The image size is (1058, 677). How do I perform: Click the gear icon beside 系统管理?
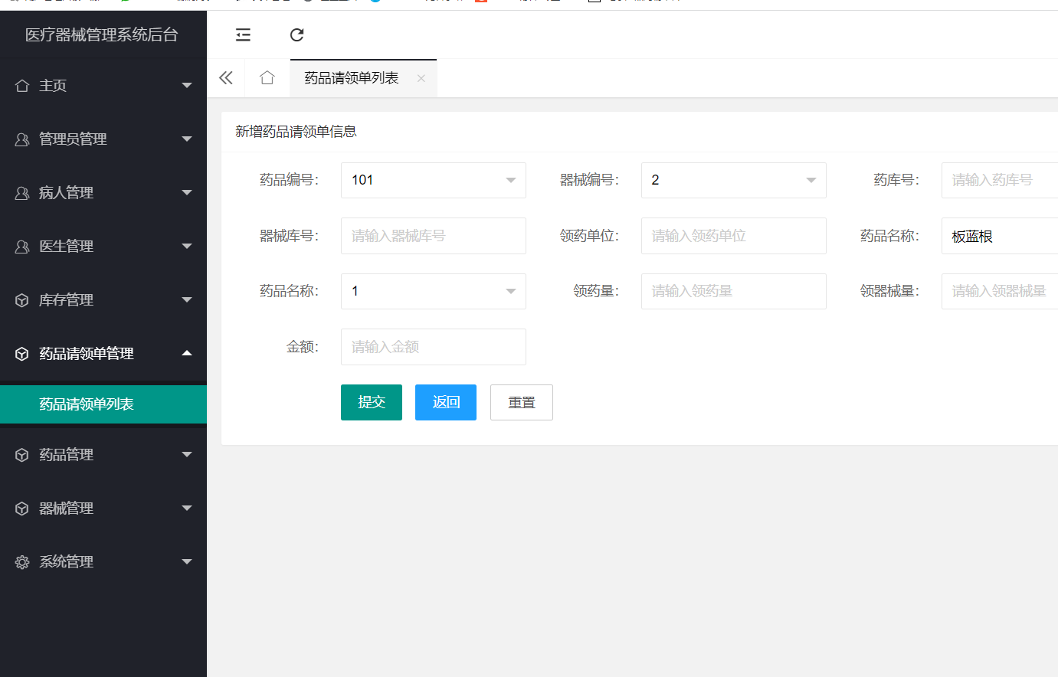point(22,562)
